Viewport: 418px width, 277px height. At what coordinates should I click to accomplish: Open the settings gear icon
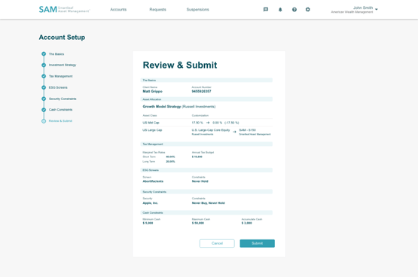tap(307, 9)
